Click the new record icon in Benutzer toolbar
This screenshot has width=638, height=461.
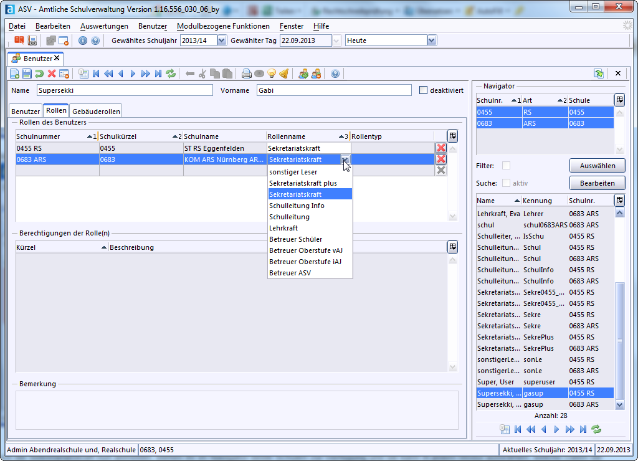point(15,74)
